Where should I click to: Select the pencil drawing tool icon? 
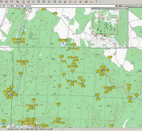point(65,2)
